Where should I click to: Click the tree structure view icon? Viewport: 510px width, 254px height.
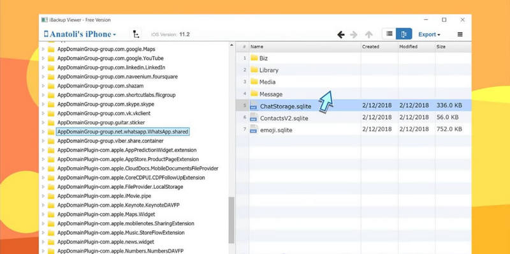[136, 34]
